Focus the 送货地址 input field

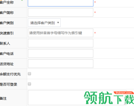[61, 64]
